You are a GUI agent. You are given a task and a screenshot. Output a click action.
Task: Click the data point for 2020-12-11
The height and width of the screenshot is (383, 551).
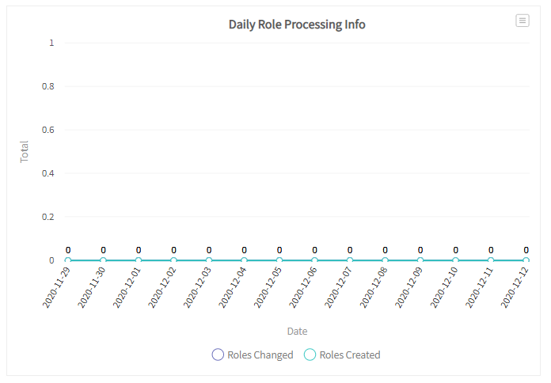coord(491,260)
